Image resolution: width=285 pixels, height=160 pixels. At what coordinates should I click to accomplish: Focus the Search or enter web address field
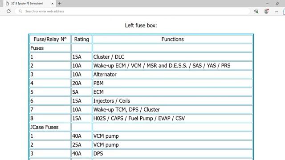[x=133, y=11]
